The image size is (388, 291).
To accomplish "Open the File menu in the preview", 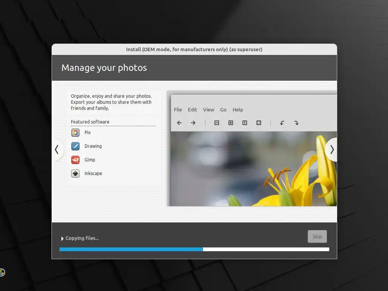I will click(x=178, y=110).
